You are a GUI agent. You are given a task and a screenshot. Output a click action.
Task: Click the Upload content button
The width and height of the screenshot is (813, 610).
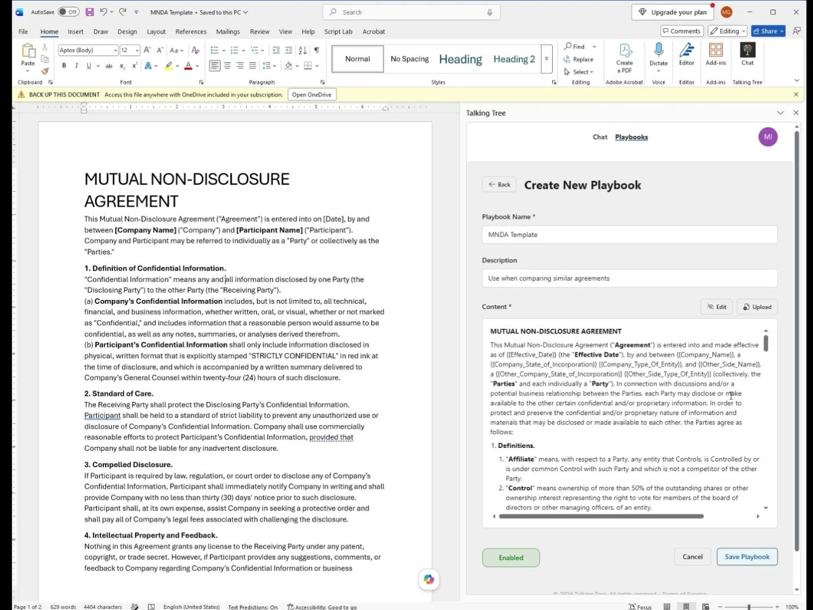click(757, 307)
